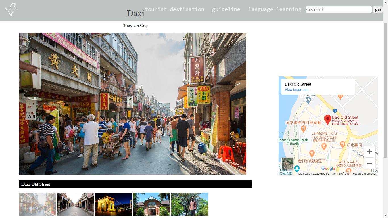Zoom in on the map
This screenshot has height=218, width=388.
coord(369,152)
